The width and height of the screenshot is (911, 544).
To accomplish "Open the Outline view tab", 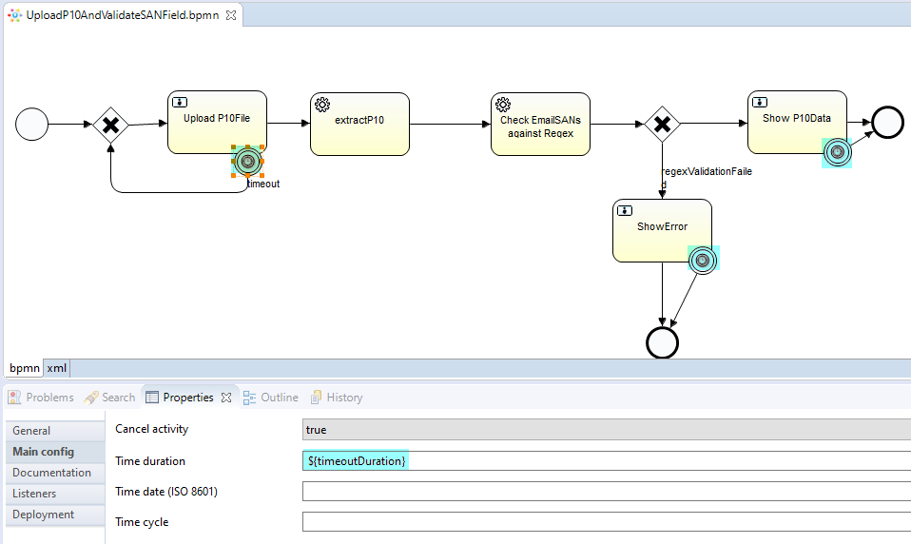I will (271, 398).
